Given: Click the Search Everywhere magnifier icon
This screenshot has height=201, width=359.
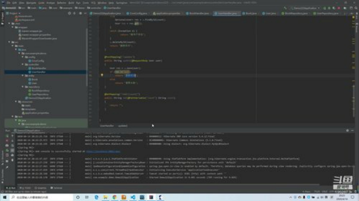Looking at the screenshot, I should pyautogui.click(x=356, y=8).
